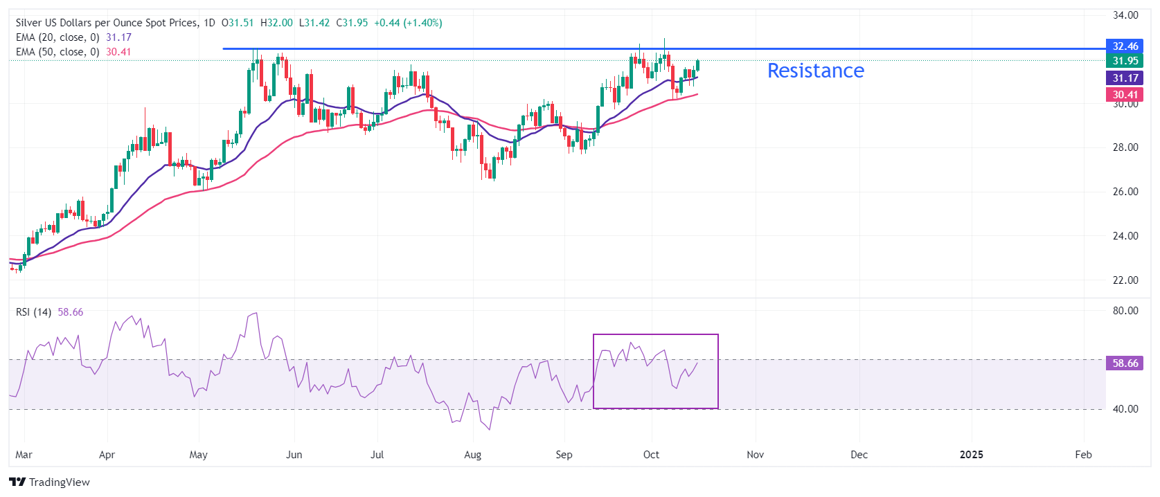Click the green 31.95 current price label
This screenshot has height=497, width=1160.
[1125, 61]
